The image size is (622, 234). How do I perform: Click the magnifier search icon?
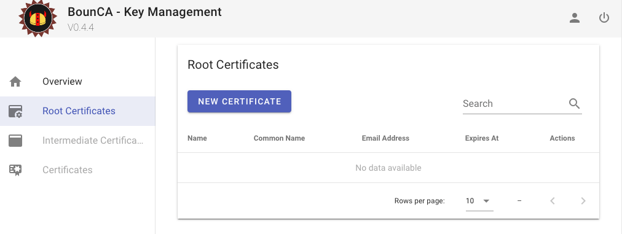click(575, 104)
